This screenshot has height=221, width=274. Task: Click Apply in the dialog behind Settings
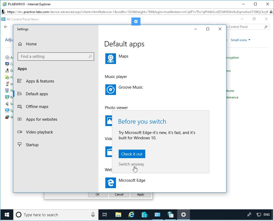141,194
